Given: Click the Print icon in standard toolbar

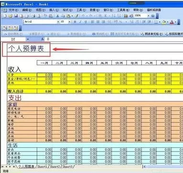Looking at the screenshot, I should click(x=33, y=16).
